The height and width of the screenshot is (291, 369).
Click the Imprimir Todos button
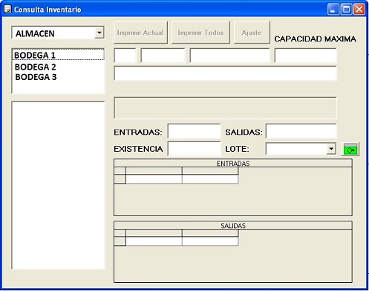tap(200, 33)
